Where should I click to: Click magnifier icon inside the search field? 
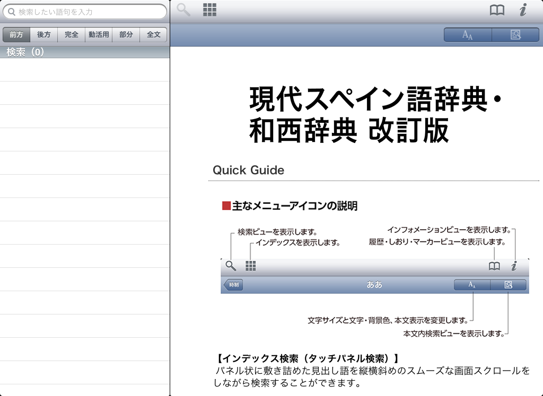[x=11, y=12]
